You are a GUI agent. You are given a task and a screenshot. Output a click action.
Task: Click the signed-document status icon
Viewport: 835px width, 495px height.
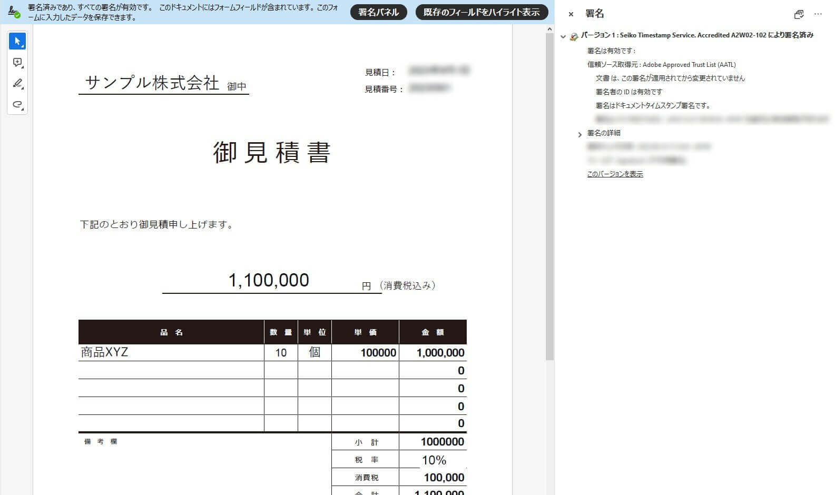[14, 12]
